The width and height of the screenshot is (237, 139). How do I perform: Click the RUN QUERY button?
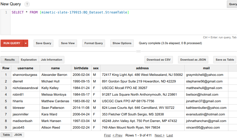tap(12, 43)
